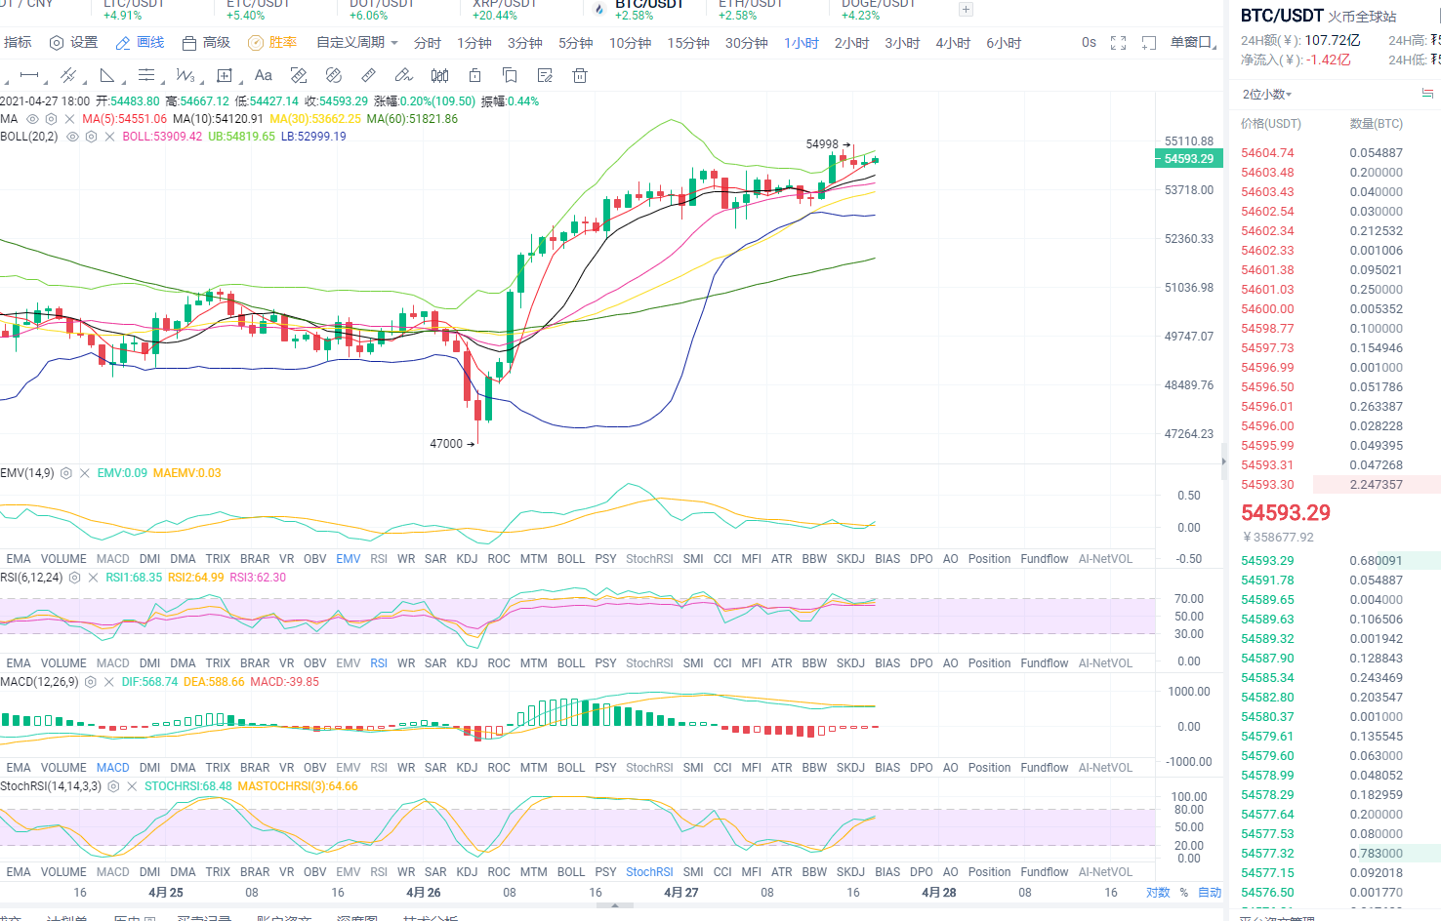
Task: Switch to the 15分钟 timeframe
Action: point(688,43)
